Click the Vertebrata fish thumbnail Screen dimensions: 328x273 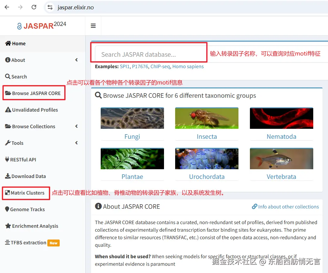(281, 158)
